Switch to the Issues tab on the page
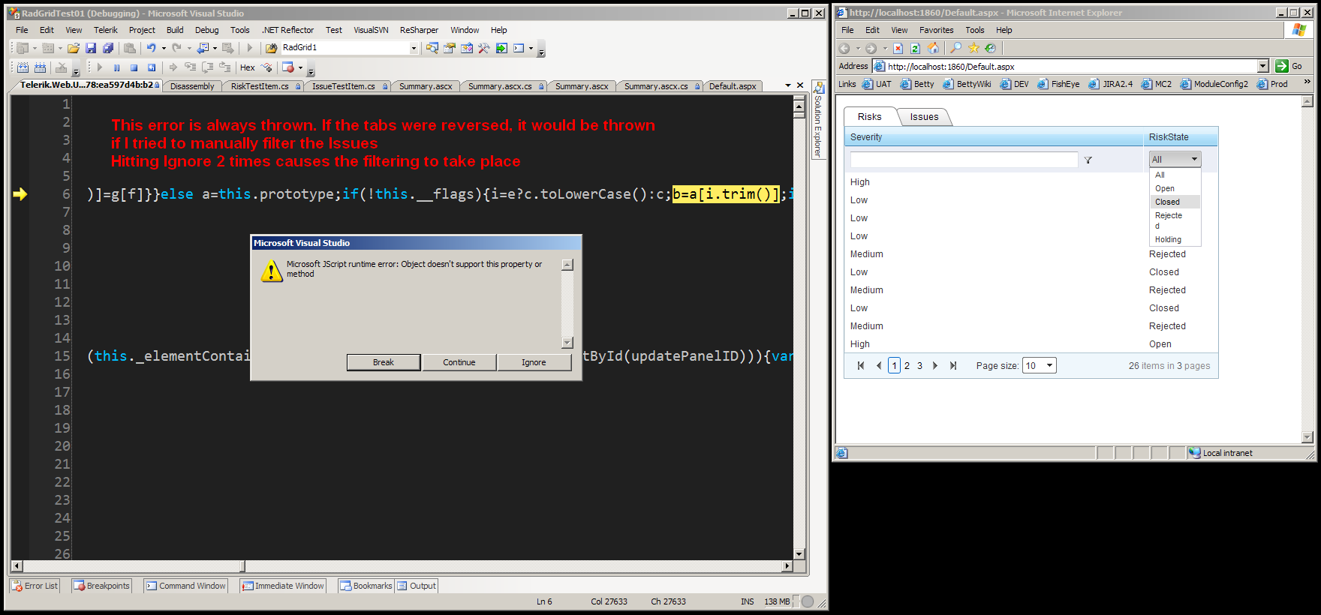1321x615 pixels. point(924,117)
